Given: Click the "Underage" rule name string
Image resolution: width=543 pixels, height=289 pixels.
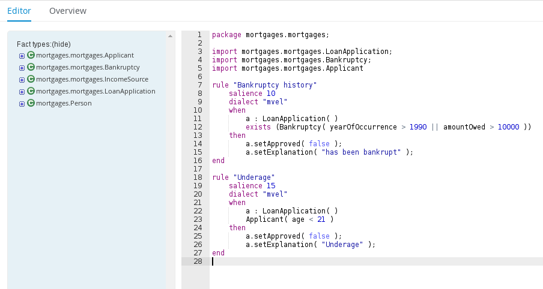Looking at the screenshot, I should (x=253, y=177).
